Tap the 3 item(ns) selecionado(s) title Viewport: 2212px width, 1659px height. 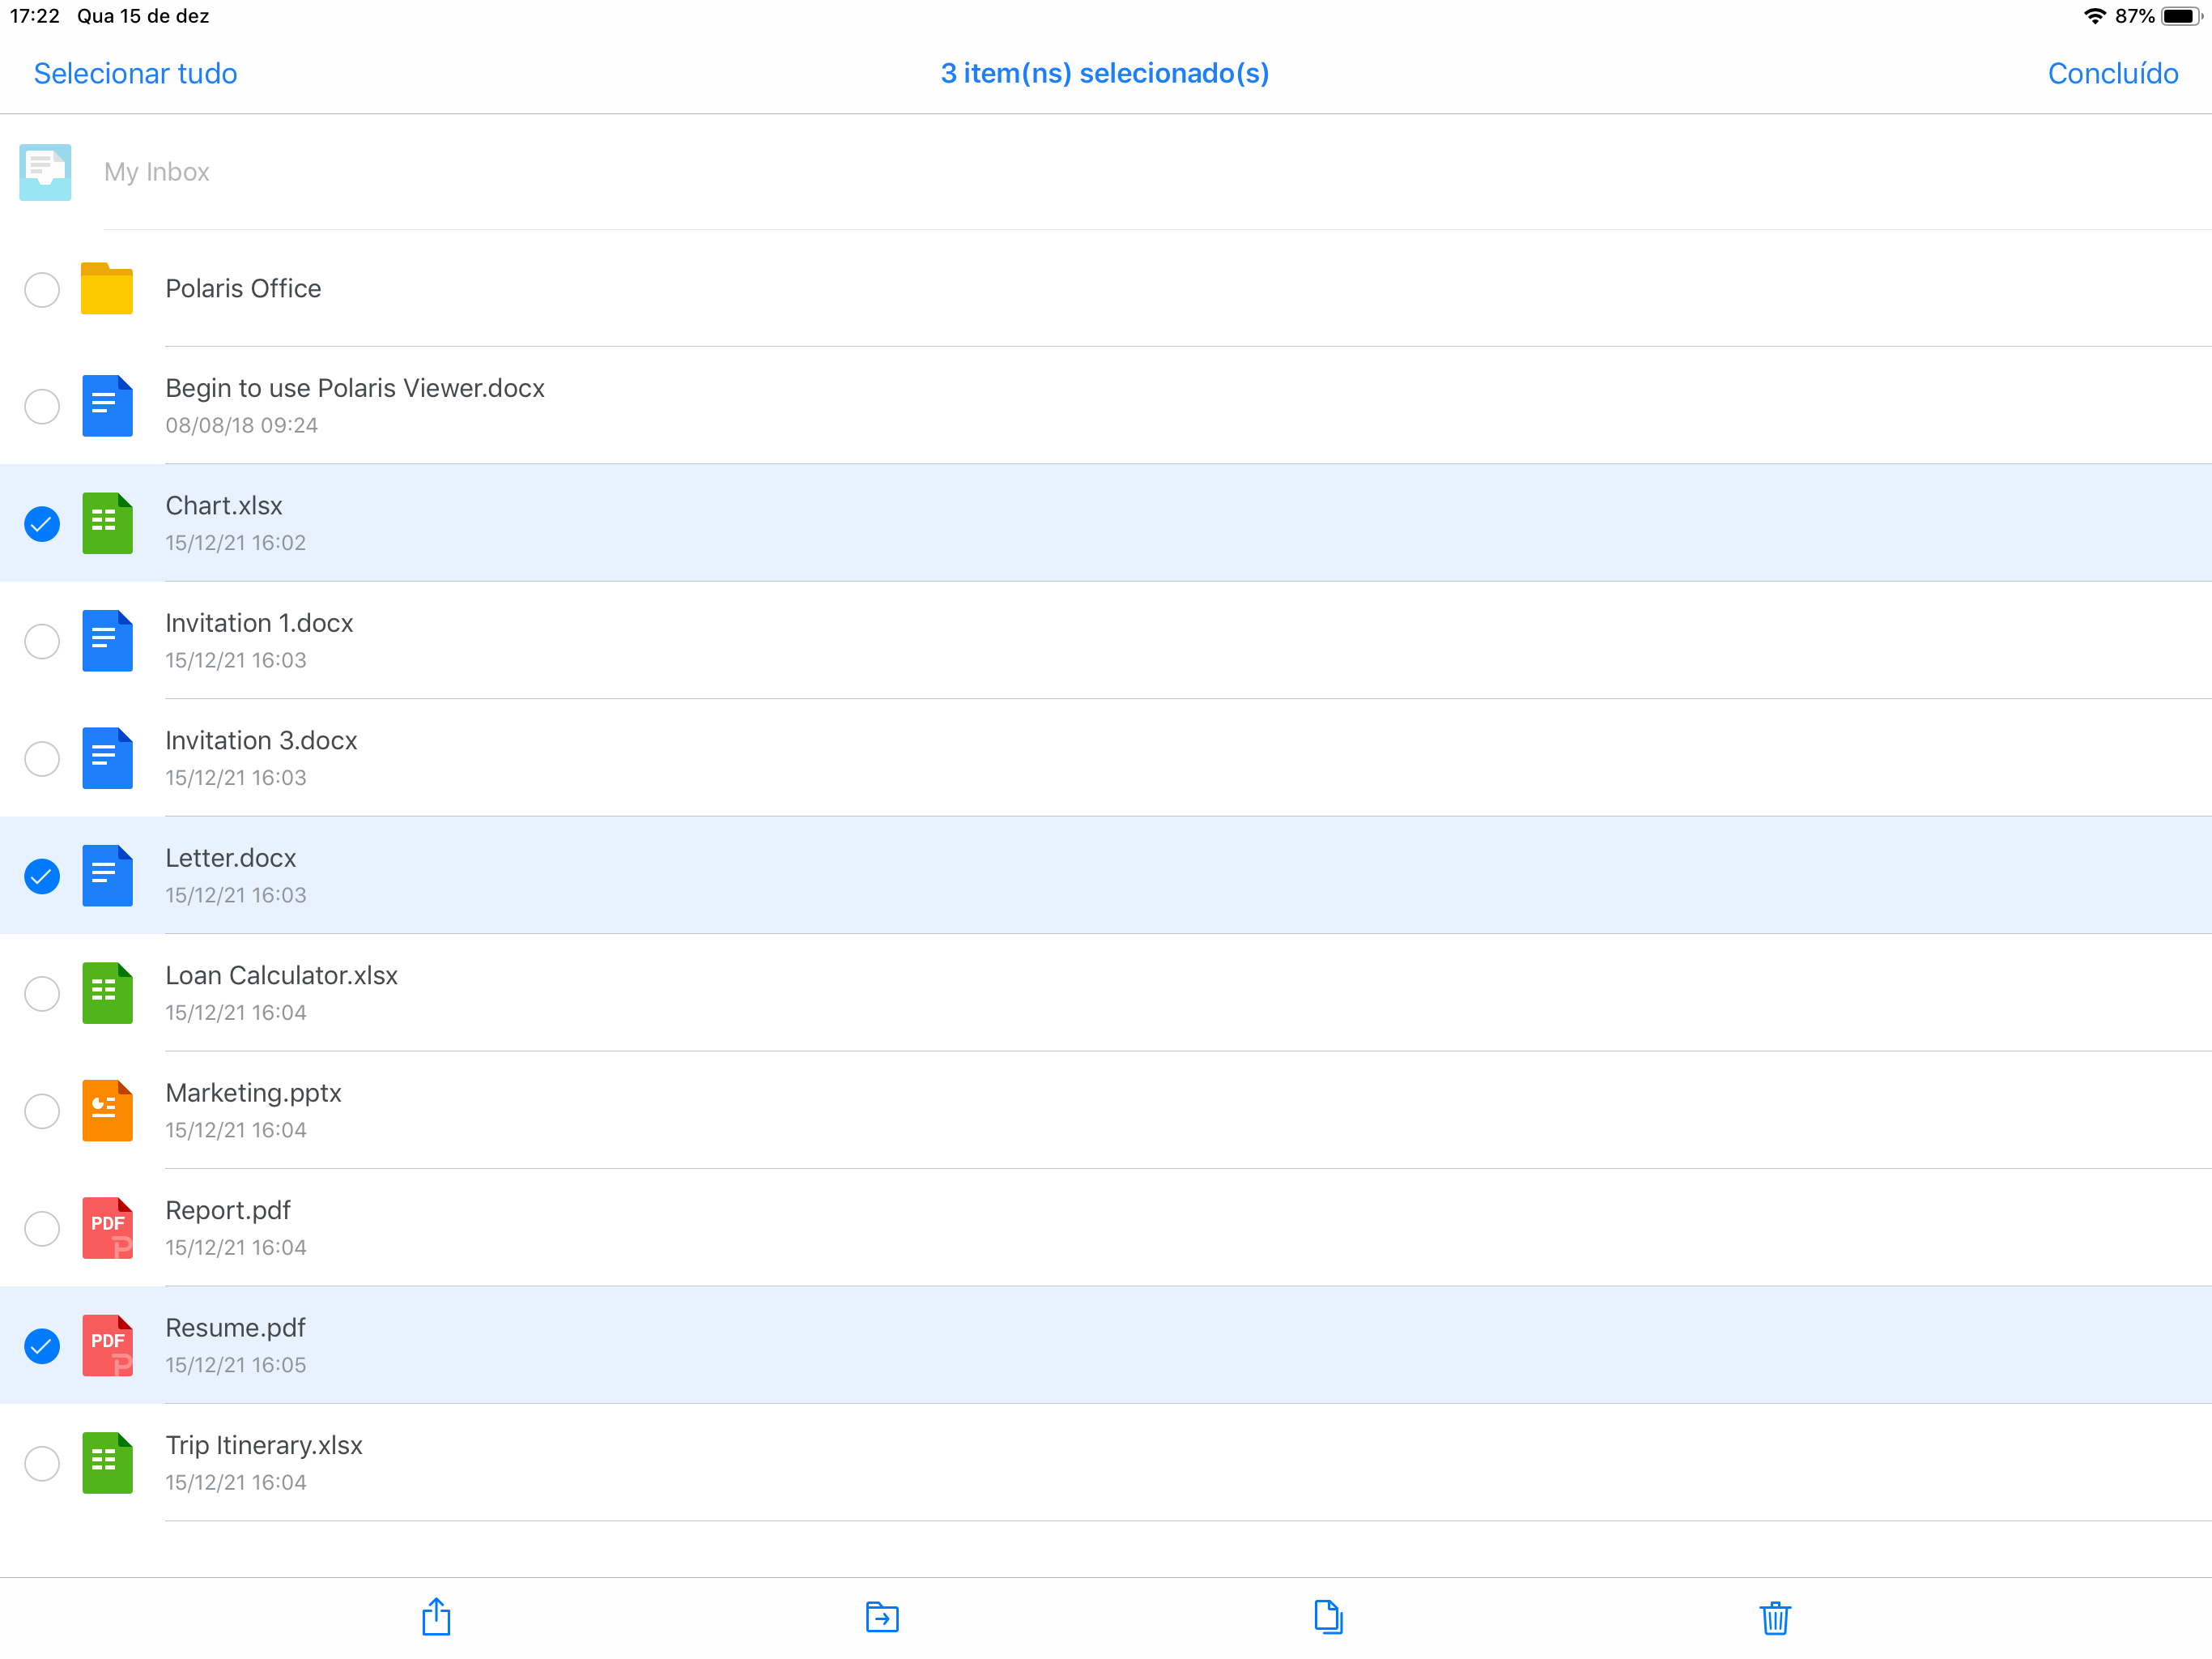tap(1104, 73)
